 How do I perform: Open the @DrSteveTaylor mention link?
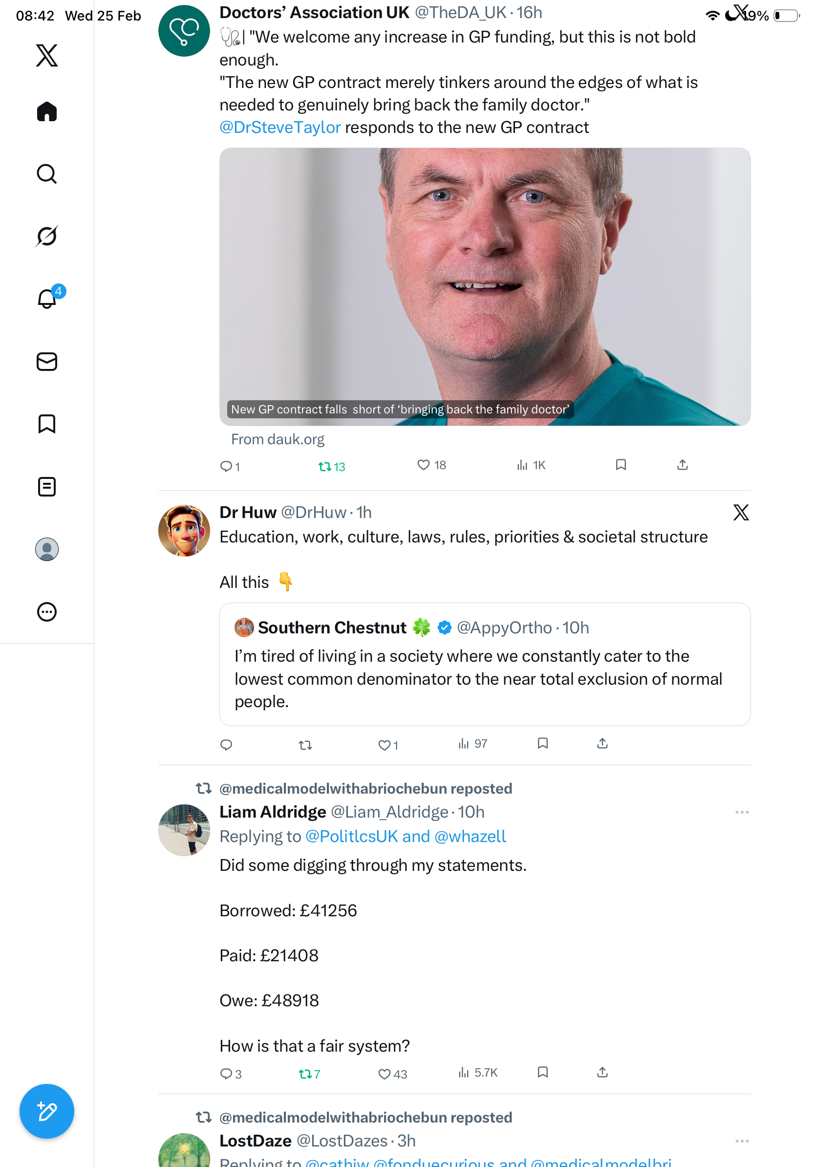280,128
